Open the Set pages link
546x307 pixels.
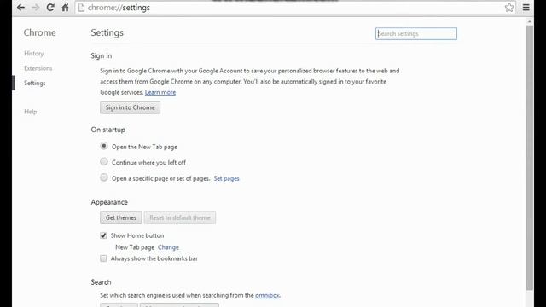(x=226, y=178)
